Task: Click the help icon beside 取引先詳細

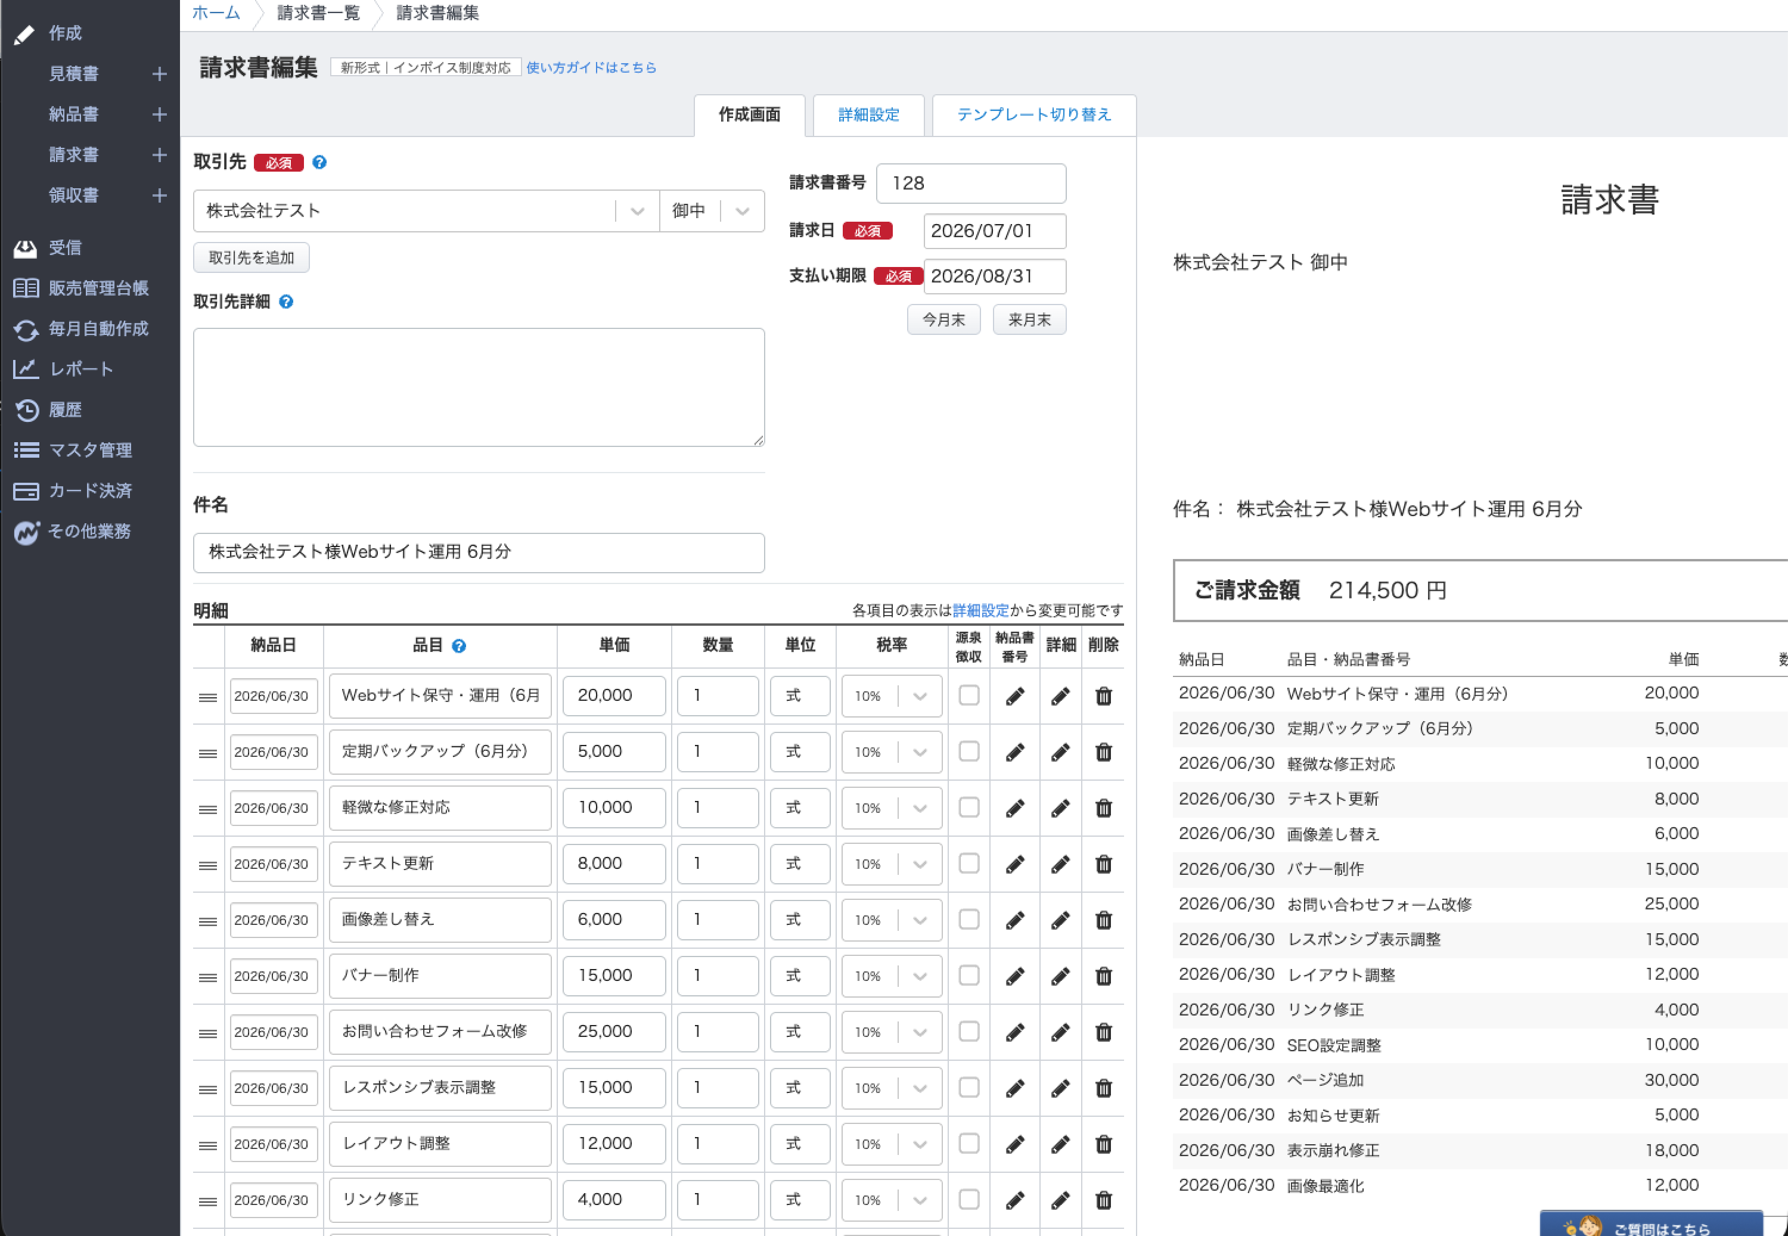Action: point(285,302)
